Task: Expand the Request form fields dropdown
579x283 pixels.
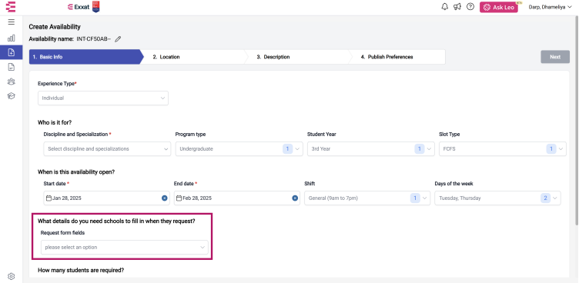Action: point(125,247)
